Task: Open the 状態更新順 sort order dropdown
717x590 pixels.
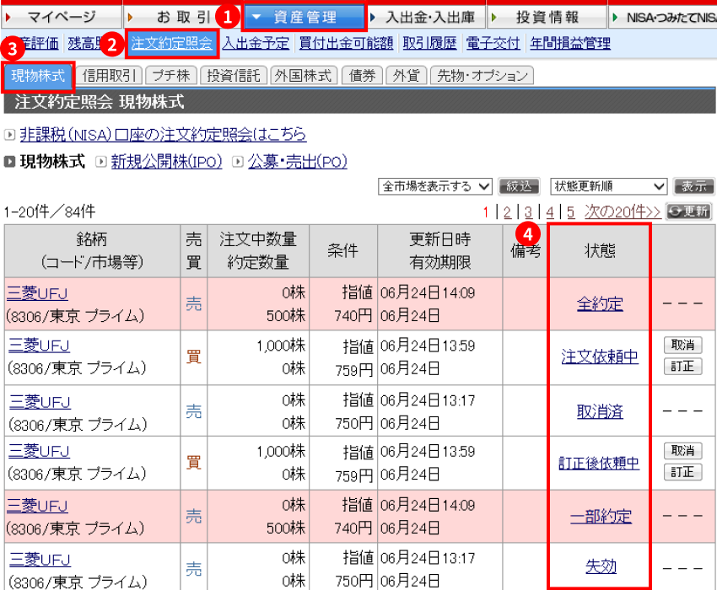Action: [609, 186]
